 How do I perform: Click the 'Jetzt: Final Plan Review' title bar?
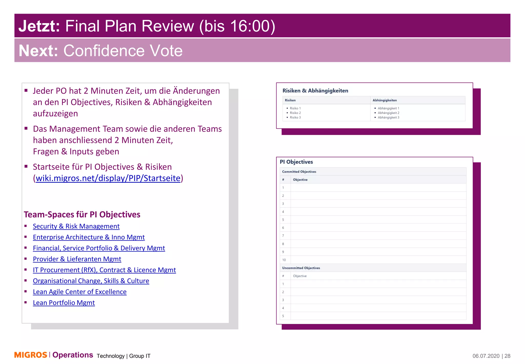tap(262, 26)
